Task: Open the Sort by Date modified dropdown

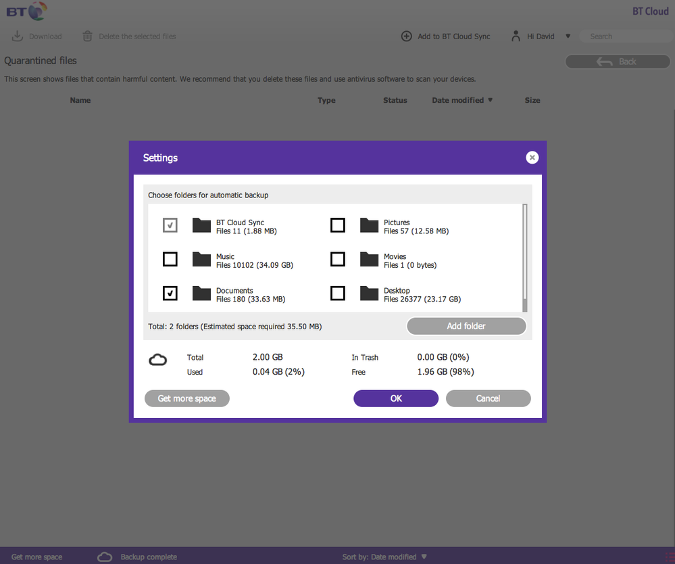Action: pyautogui.click(x=424, y=557)
